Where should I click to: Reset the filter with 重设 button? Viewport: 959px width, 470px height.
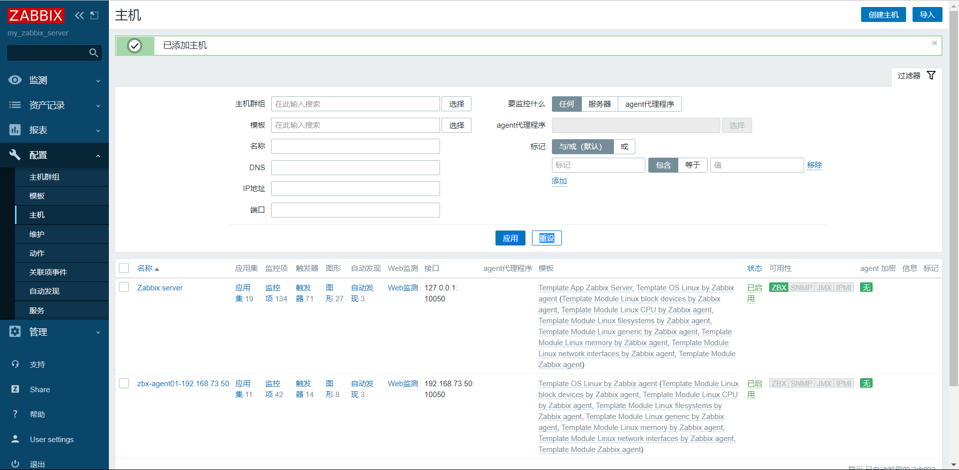pyautogui.click(x=546, y=238)
